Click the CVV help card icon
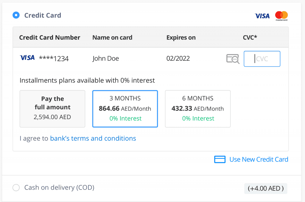 click(233, 59)
